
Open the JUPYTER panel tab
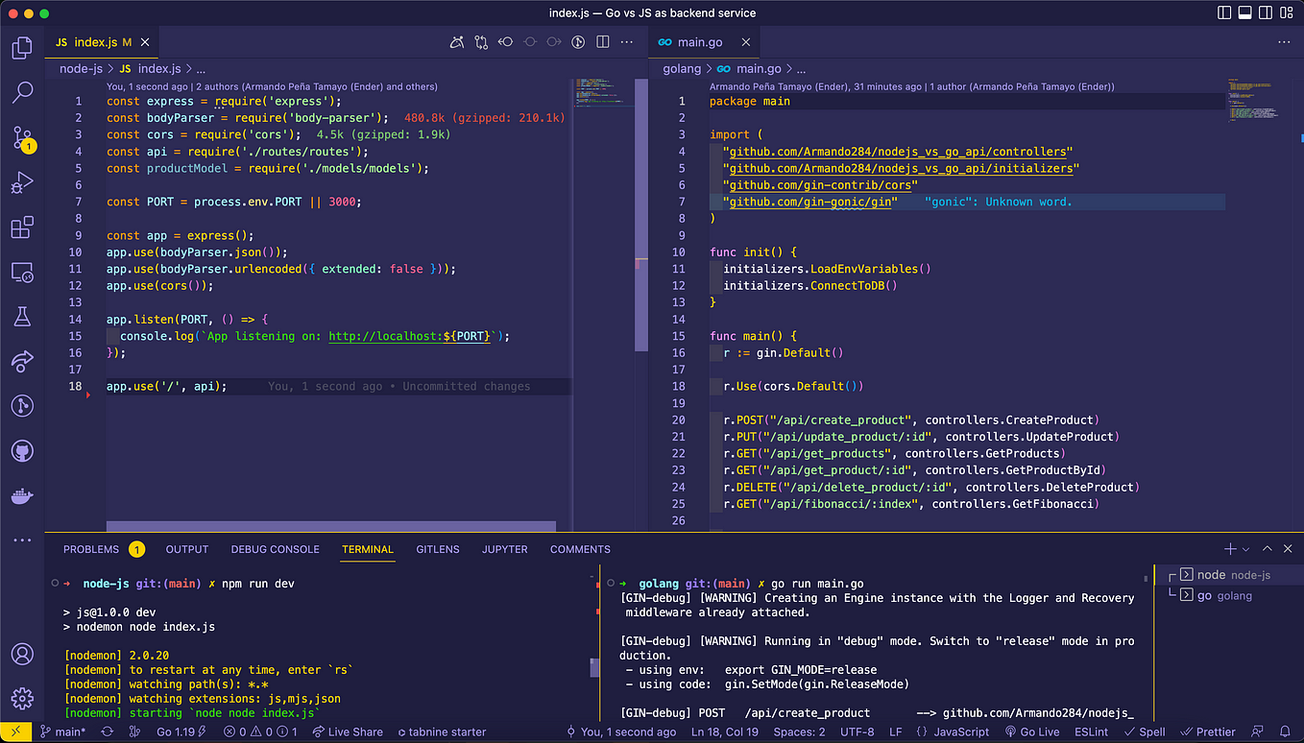(505, 549)
